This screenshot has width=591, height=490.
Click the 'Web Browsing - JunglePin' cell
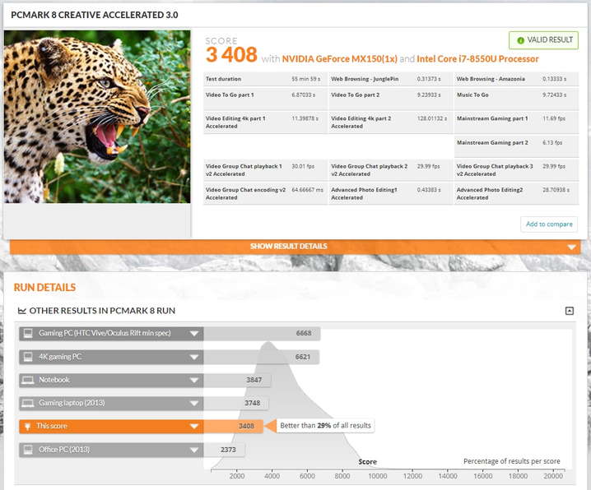pyautogui.click(x=391, y=79)
